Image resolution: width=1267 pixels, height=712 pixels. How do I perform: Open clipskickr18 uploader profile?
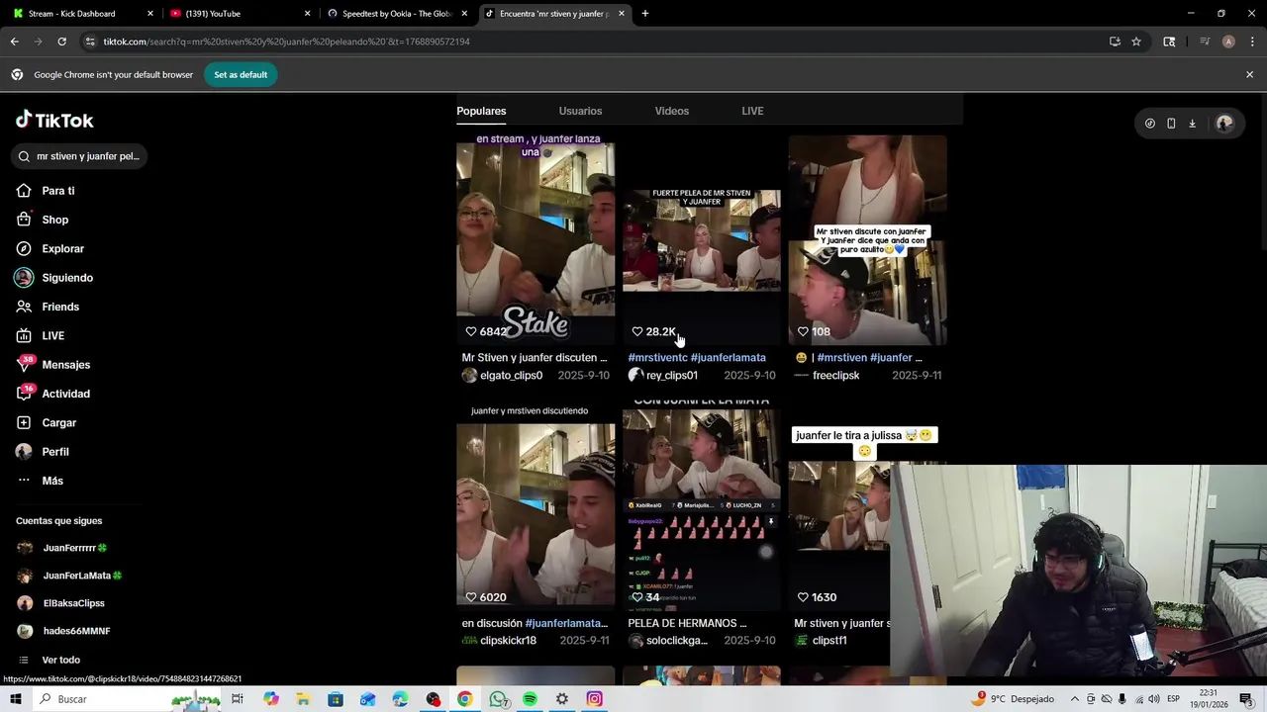[499, 641]
